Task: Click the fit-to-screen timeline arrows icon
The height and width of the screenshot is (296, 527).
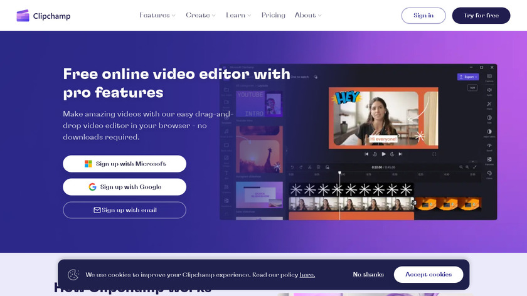Action: click(x=474, y=167)
